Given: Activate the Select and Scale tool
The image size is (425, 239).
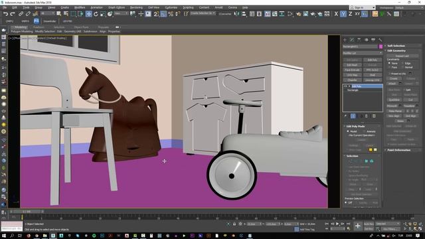Looking at the screenshot, I should 103,14.
